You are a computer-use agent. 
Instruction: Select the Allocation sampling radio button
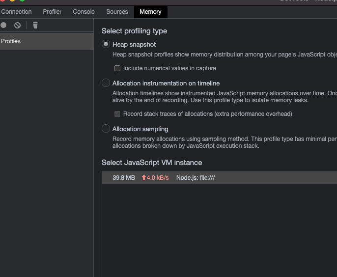click(x=106, y=129)
